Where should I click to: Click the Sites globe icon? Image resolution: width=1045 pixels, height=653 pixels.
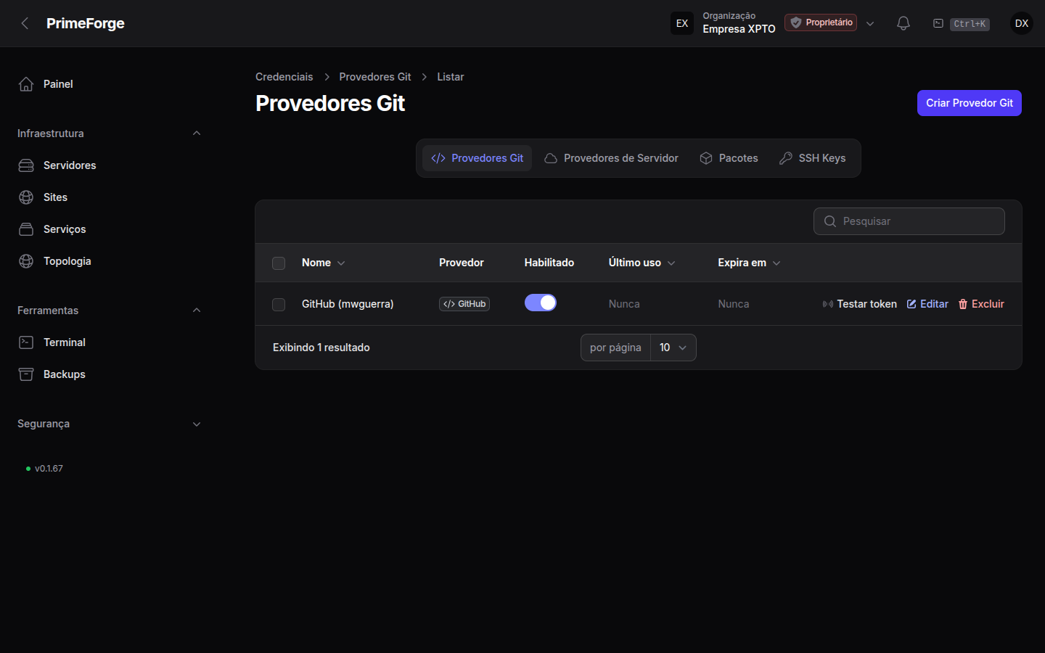[x=26, y=197]
